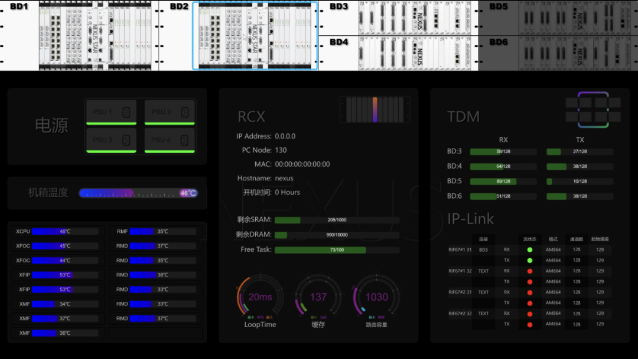
Task: Click green RX status dot for RIF67#1 31
Action: pos(529,250)
